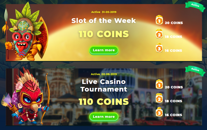Click the Active 02-06-2019 date label
This screenshot has height=130, width=207.
104,74
